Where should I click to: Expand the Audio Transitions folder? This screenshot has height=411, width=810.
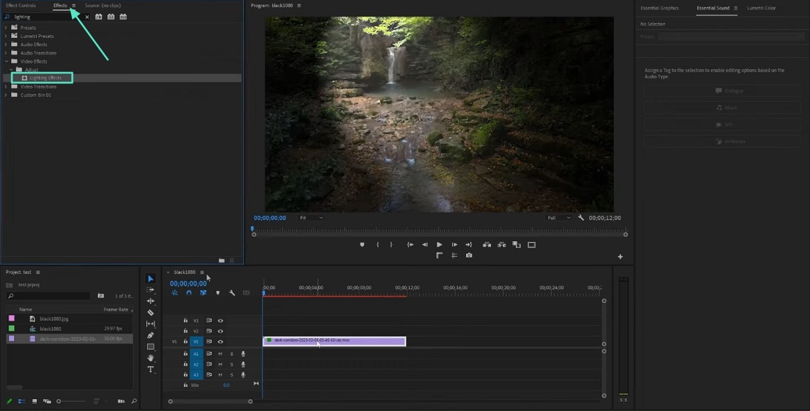[6, 53]
